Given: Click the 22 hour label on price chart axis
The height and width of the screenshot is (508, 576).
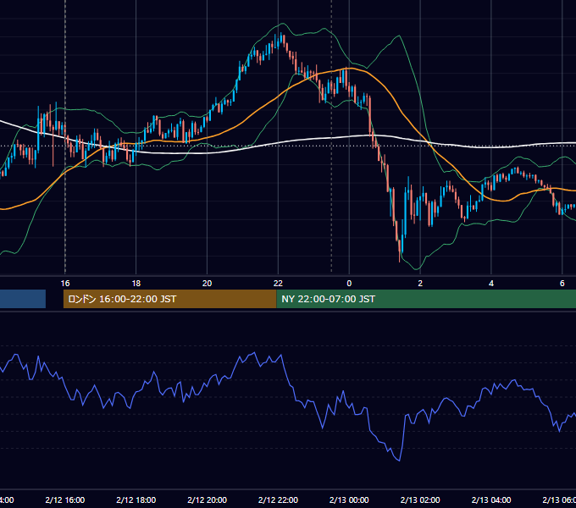Looking at the screenshot, I should coord(278,284).
